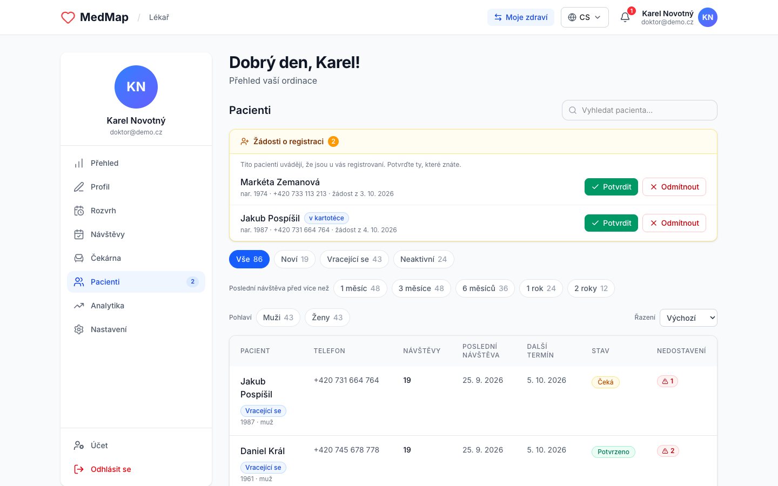Click the Daniel Král patient name

tap(263, 451)
